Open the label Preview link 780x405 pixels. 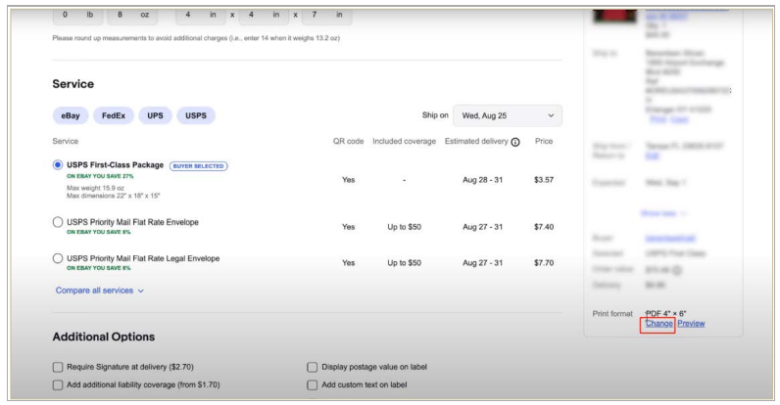(691, 323)
